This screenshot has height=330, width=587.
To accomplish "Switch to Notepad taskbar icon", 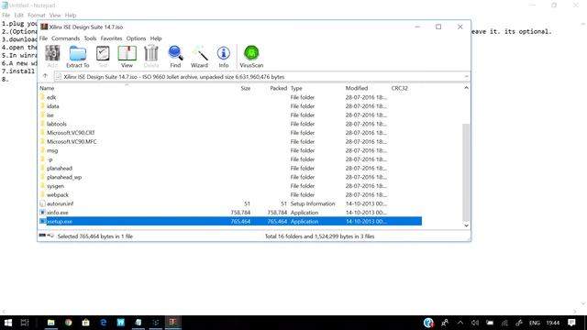I will click(138, 323).
